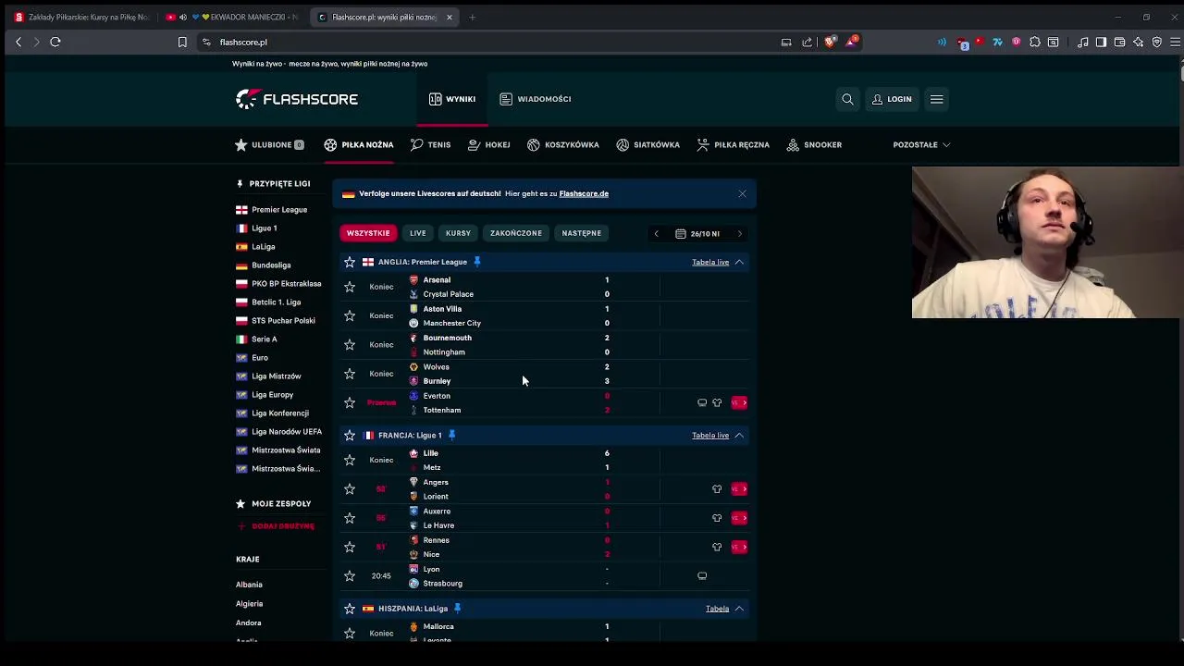
Task: Select KOSZYKÓWKA sport
Action: click(x=563, y=145)
